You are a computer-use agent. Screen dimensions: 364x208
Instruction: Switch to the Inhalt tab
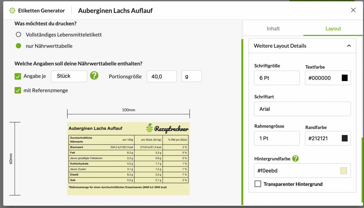273,29
